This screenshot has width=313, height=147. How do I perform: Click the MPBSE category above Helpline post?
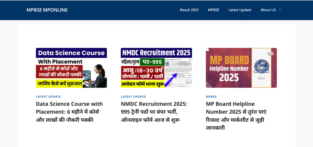click(211, 96)
